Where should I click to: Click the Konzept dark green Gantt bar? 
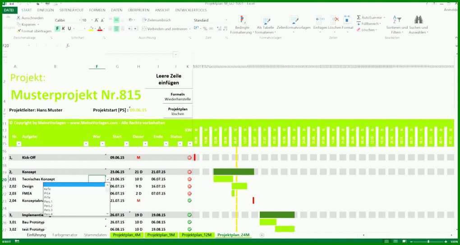point(234,172)
